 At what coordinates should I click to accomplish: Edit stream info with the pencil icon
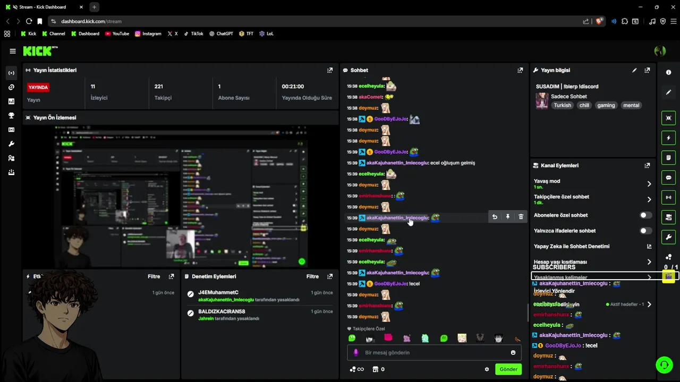[x=634, y=70]
